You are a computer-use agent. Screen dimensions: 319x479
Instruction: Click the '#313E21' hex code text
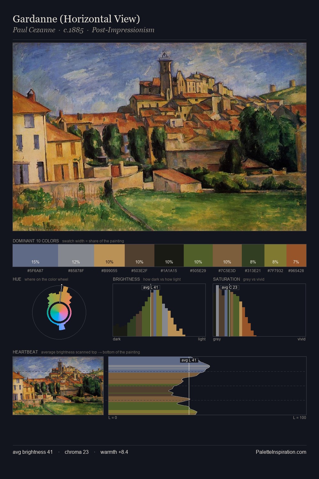coord(253,270)
